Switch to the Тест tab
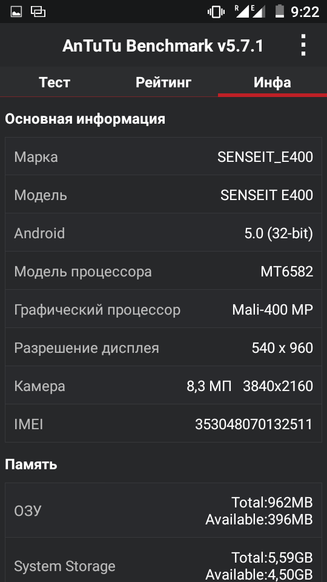The width and height of the screenshot is (327, 582). click(54, 82)
